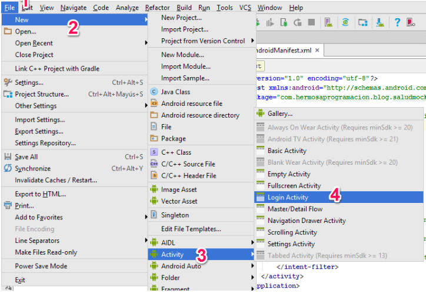The width and height of the screenshot is (426, 300).
Task: Click the C/C++ Header File h icon
Action: (154, 175)
